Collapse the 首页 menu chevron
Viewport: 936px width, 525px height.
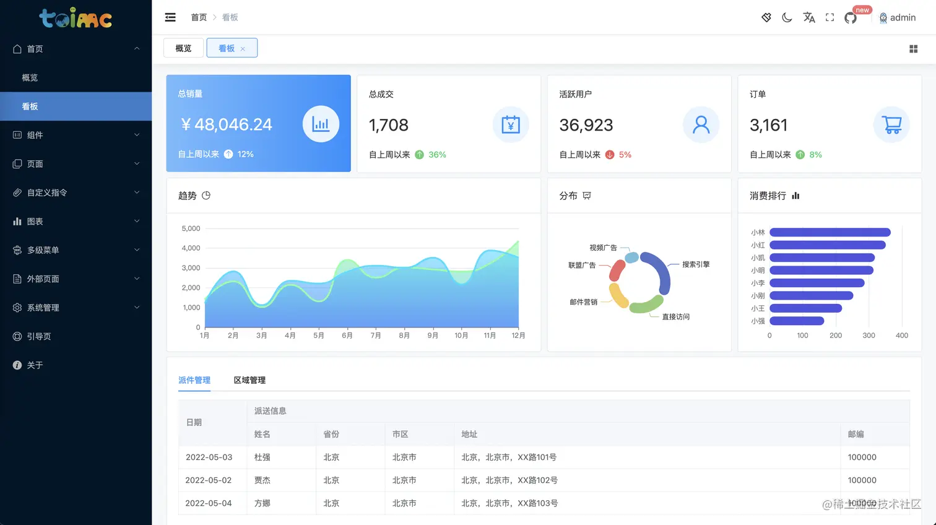coord(137,49)
